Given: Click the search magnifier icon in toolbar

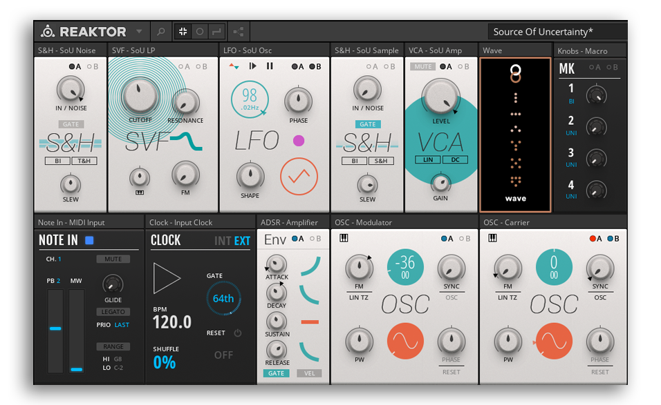Looking at the screenshot, I should pyautogui.click(x=160, y=32).
